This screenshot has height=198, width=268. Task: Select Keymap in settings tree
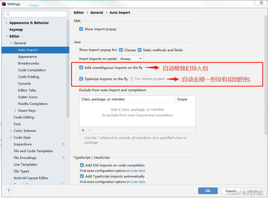click(x=16, y=29)
